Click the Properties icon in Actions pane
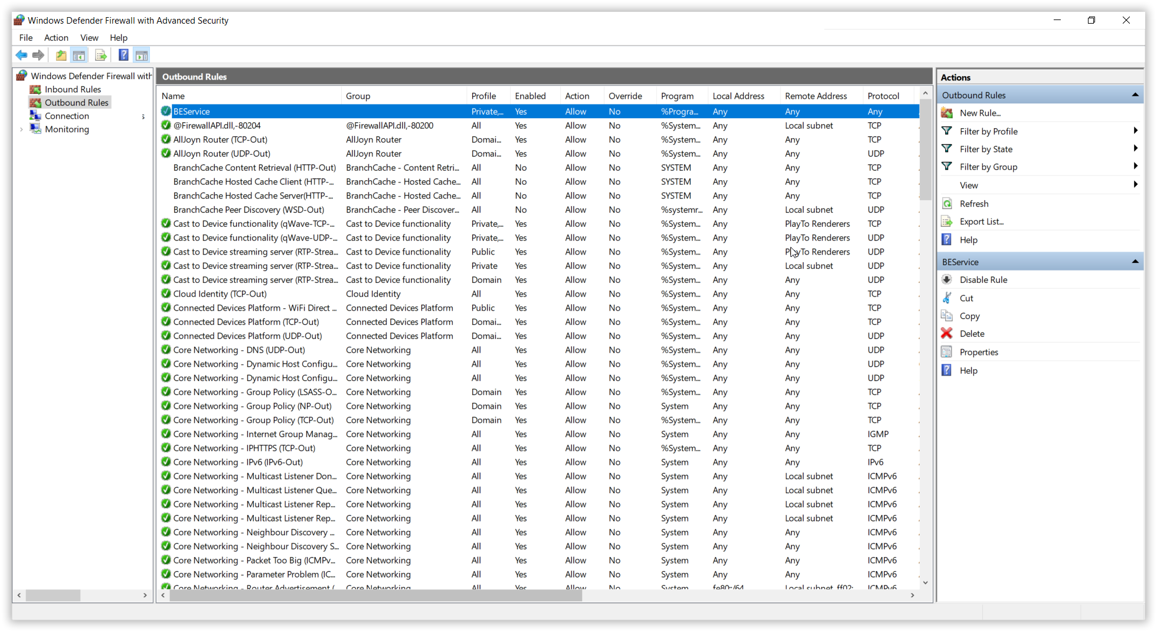The width and height of the screenshot is (1157, 632). click(x=947, y=352)
